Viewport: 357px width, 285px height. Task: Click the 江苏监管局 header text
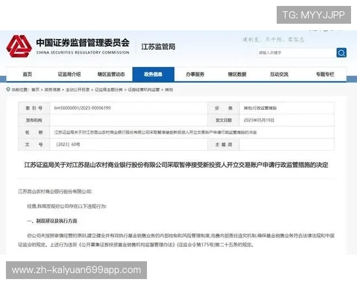click(158, 47)
